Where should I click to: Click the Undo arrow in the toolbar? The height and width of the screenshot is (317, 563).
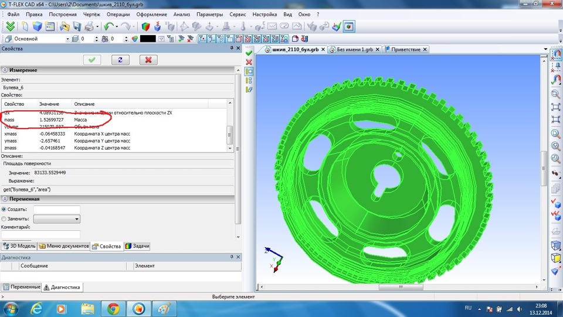(108, 26)
